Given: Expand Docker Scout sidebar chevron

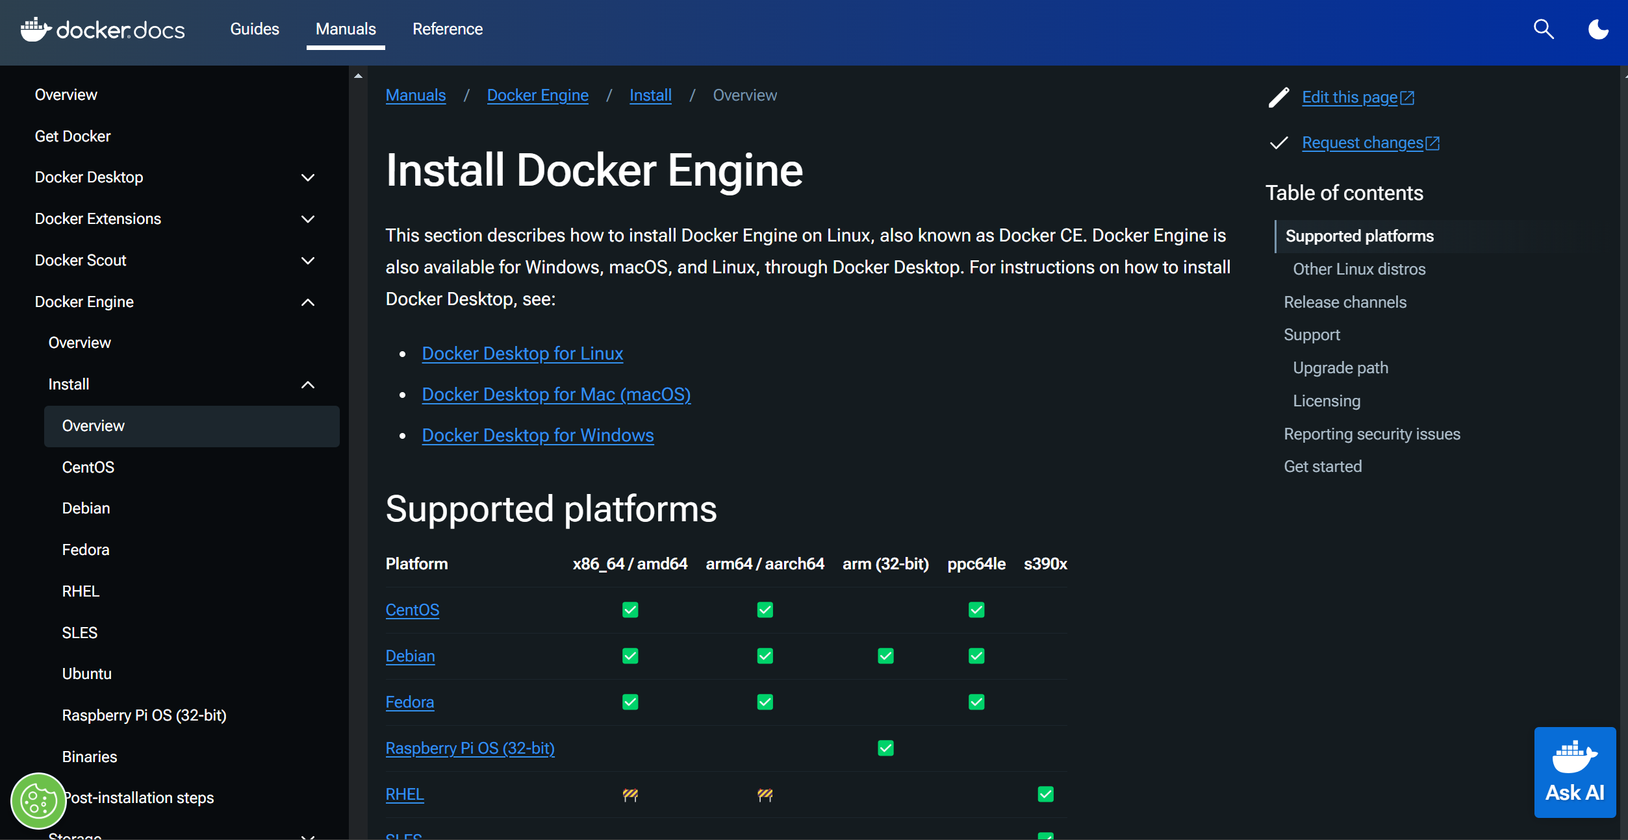Looking at the screenshot, I should coord(308,261).
